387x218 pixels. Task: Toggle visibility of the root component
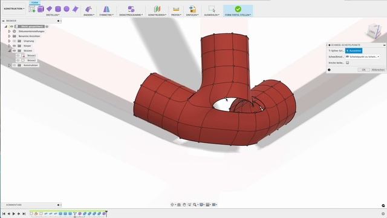[x=11, y=27]
